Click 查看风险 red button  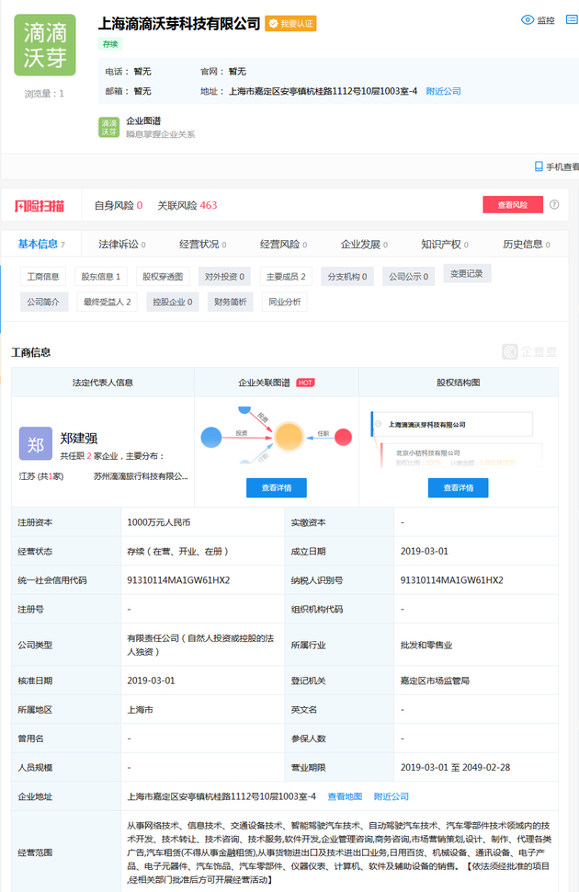(x=513, y=205)
